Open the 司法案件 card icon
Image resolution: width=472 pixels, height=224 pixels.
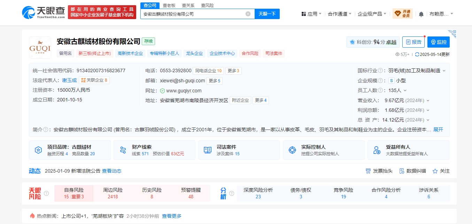[208, 150]
